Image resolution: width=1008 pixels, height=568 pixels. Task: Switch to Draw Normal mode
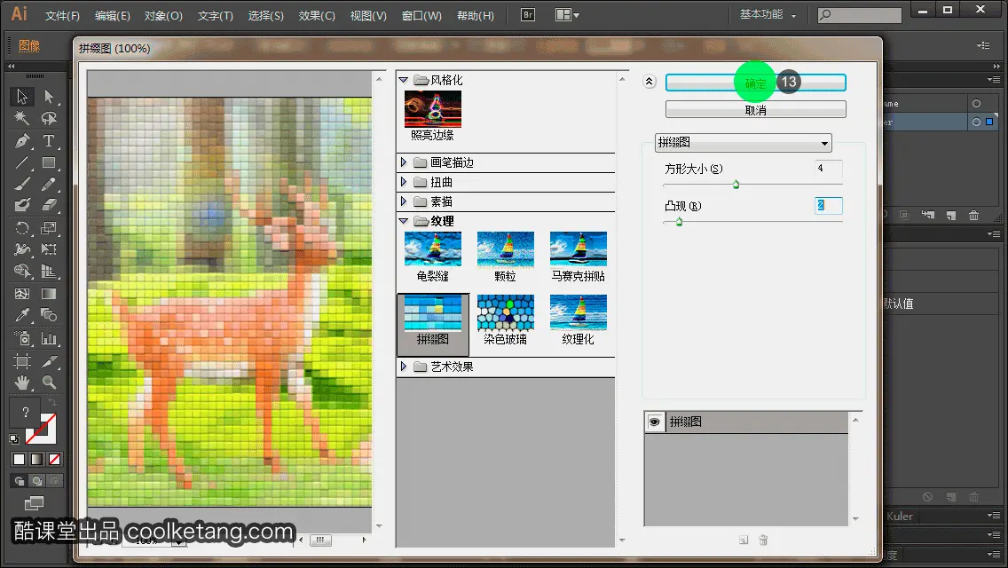coord(20,480)
